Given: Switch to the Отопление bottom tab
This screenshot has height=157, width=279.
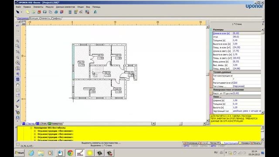Looking at the screenshot, I should coord(191,143).
